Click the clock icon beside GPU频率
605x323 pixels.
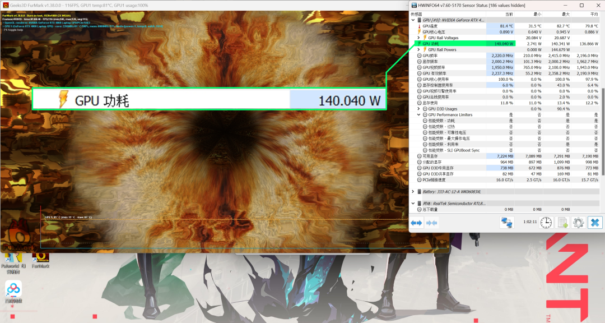point(420,56)
